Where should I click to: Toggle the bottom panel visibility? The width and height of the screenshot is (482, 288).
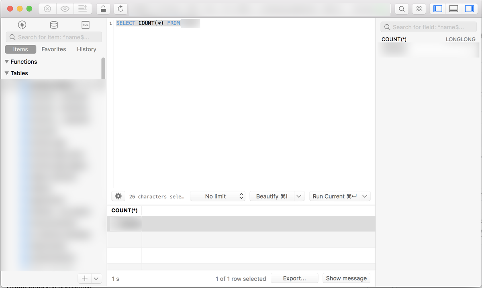click(x=453, y=8)
